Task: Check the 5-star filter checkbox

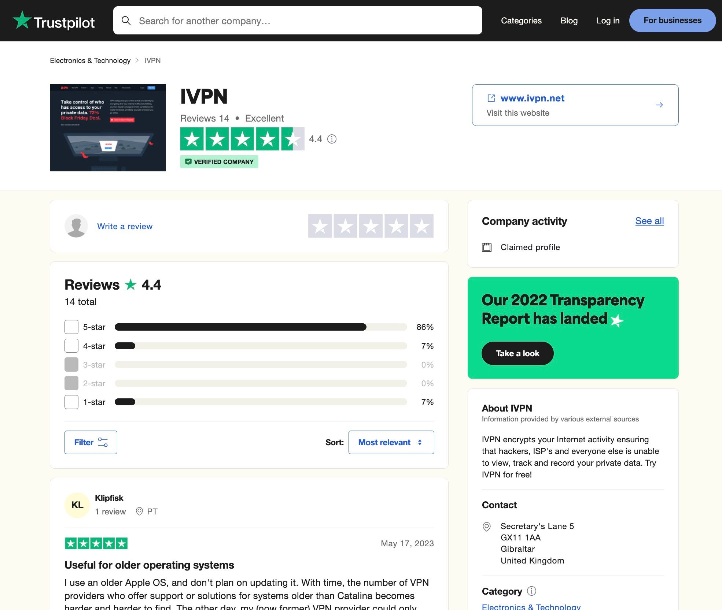Action: pos(71,327)
